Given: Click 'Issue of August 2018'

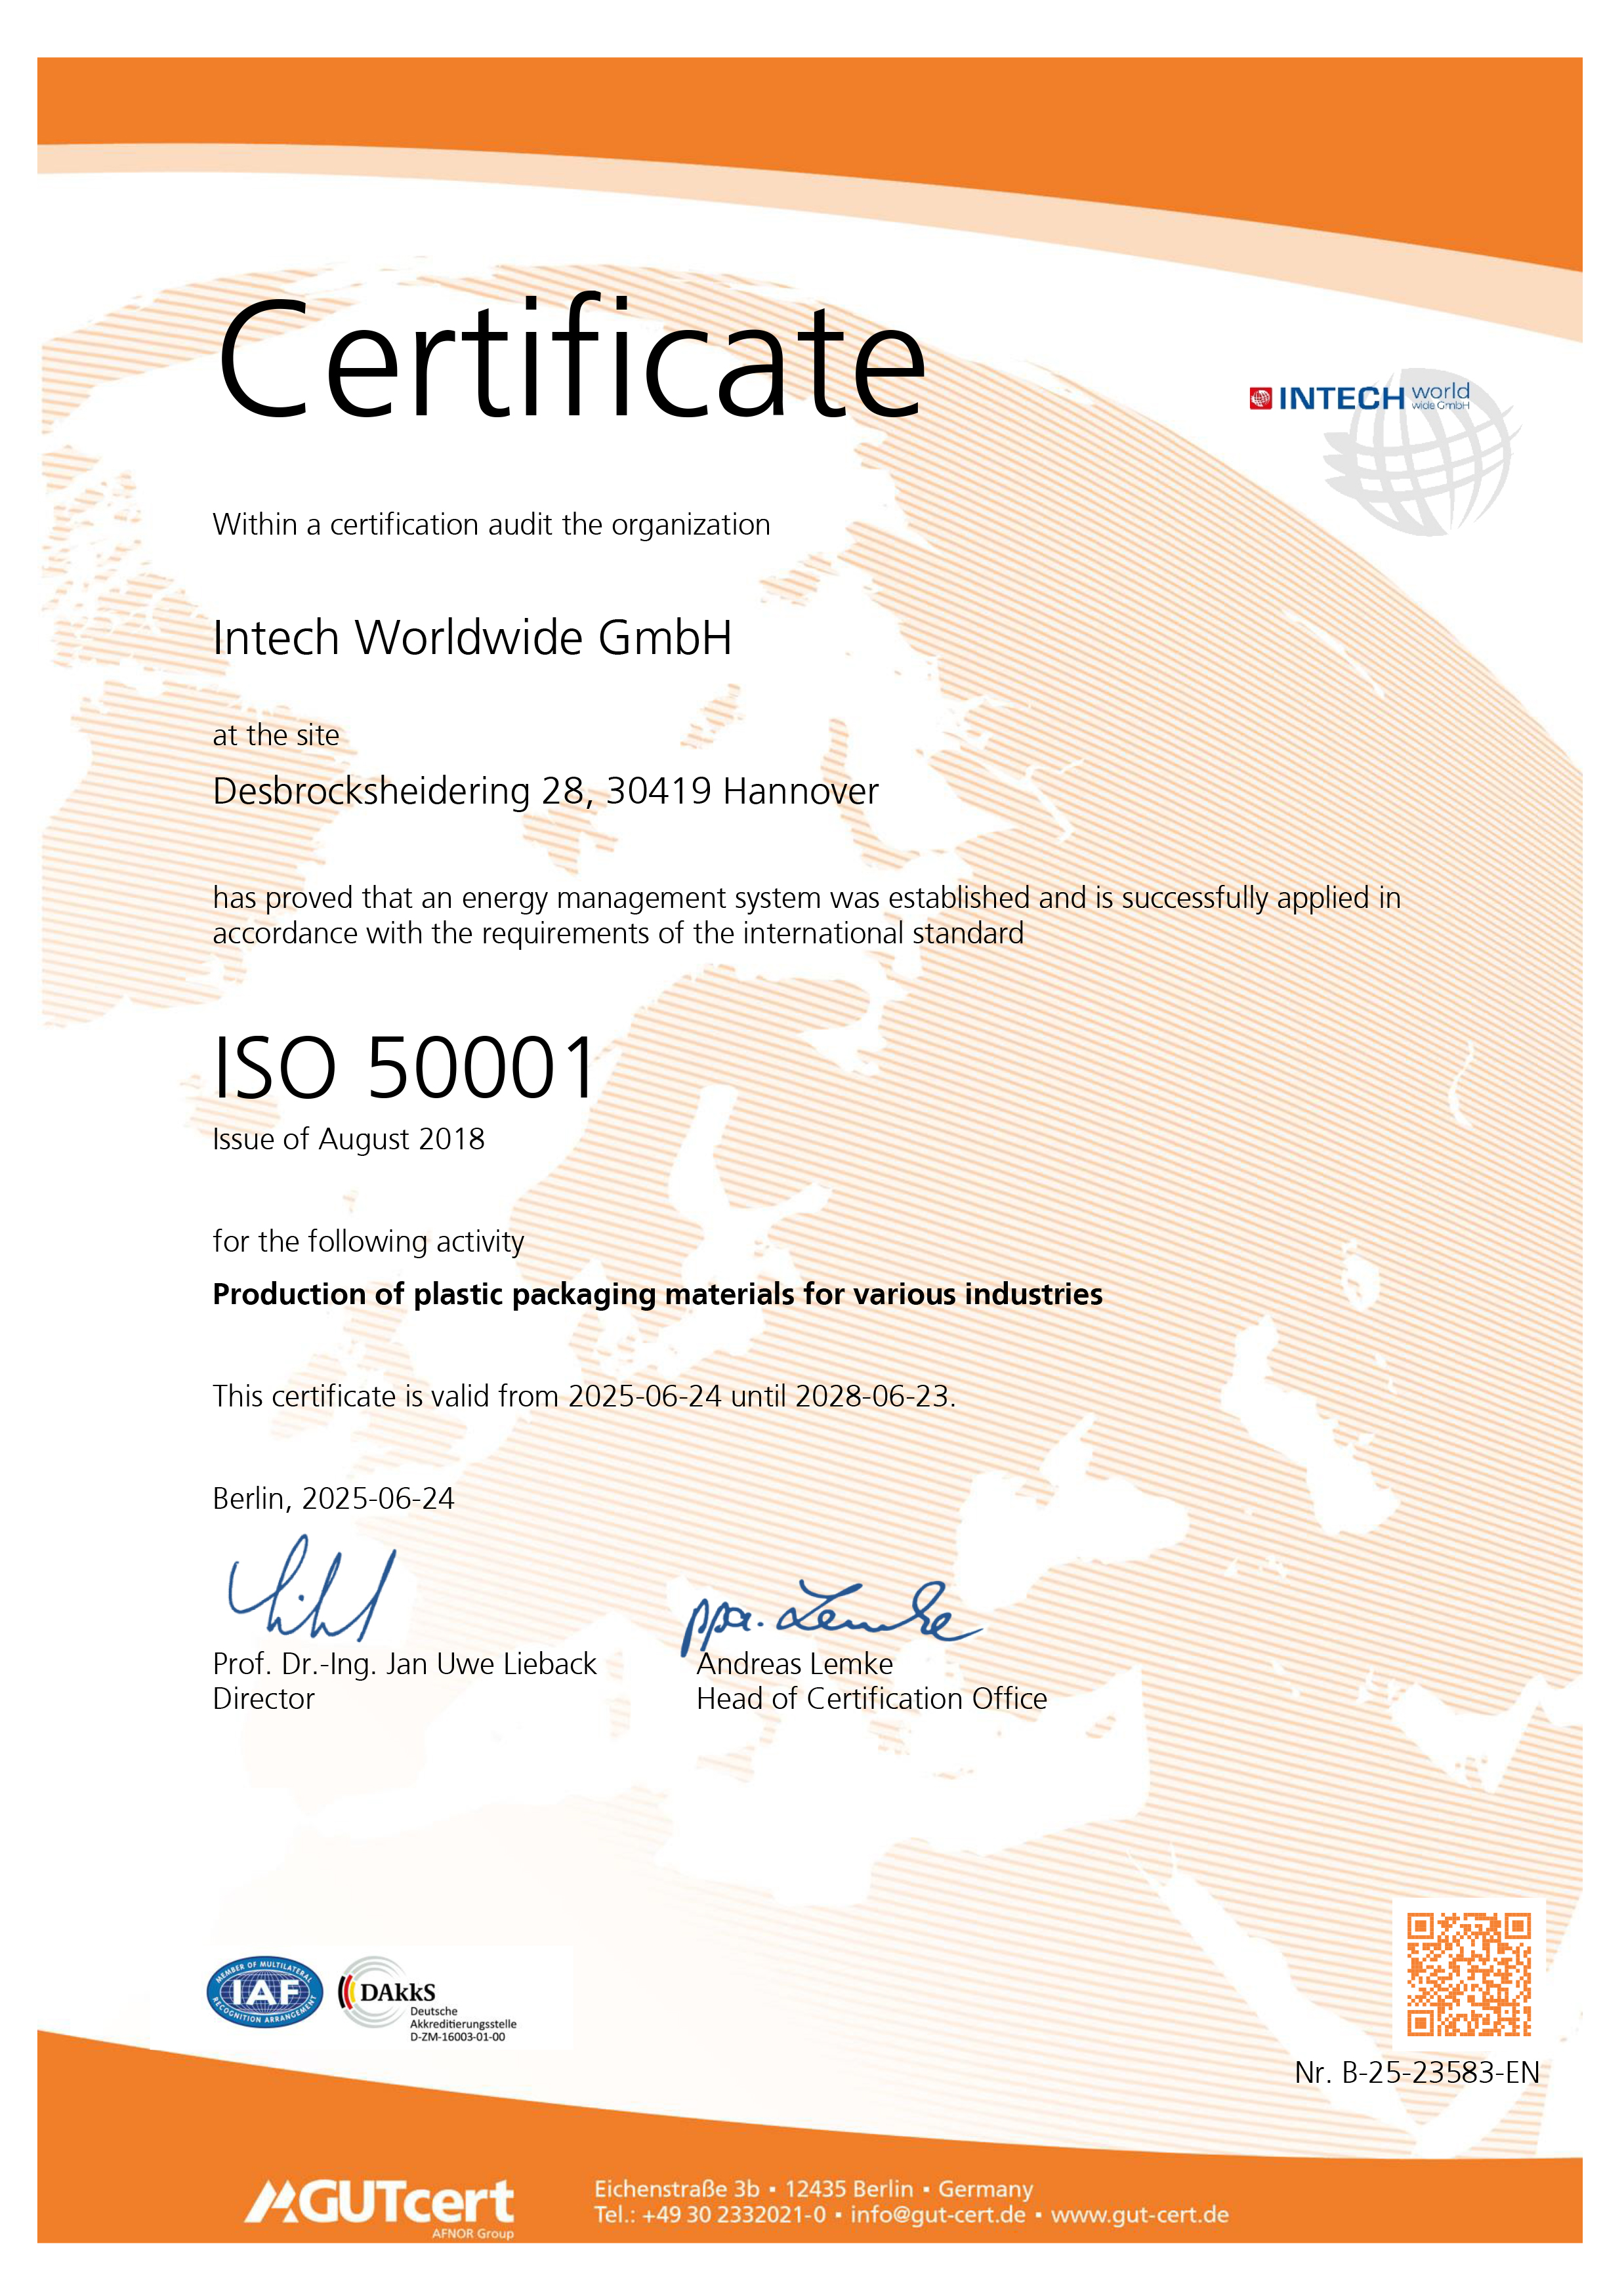Looking at the screenshot, I should click(349, 1139).
